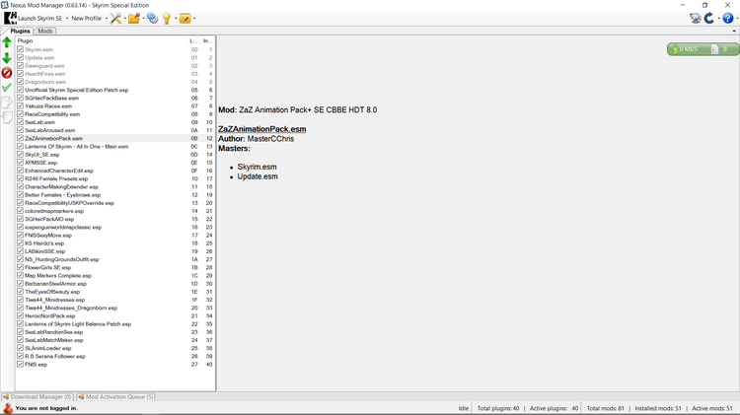Disable the ZaZAnimationPack.esm checkbox
This screenshot has height=415, width=740.
pos(21,138)
